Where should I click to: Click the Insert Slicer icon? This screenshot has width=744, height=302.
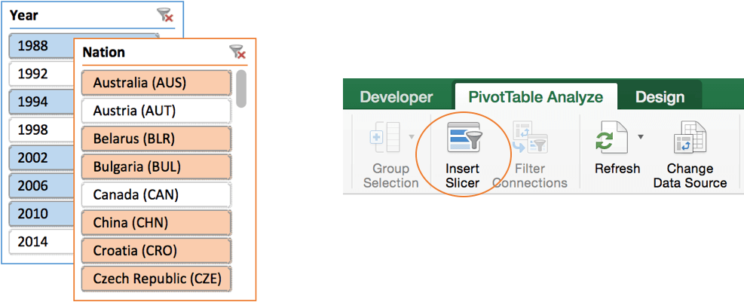point(463,138)
